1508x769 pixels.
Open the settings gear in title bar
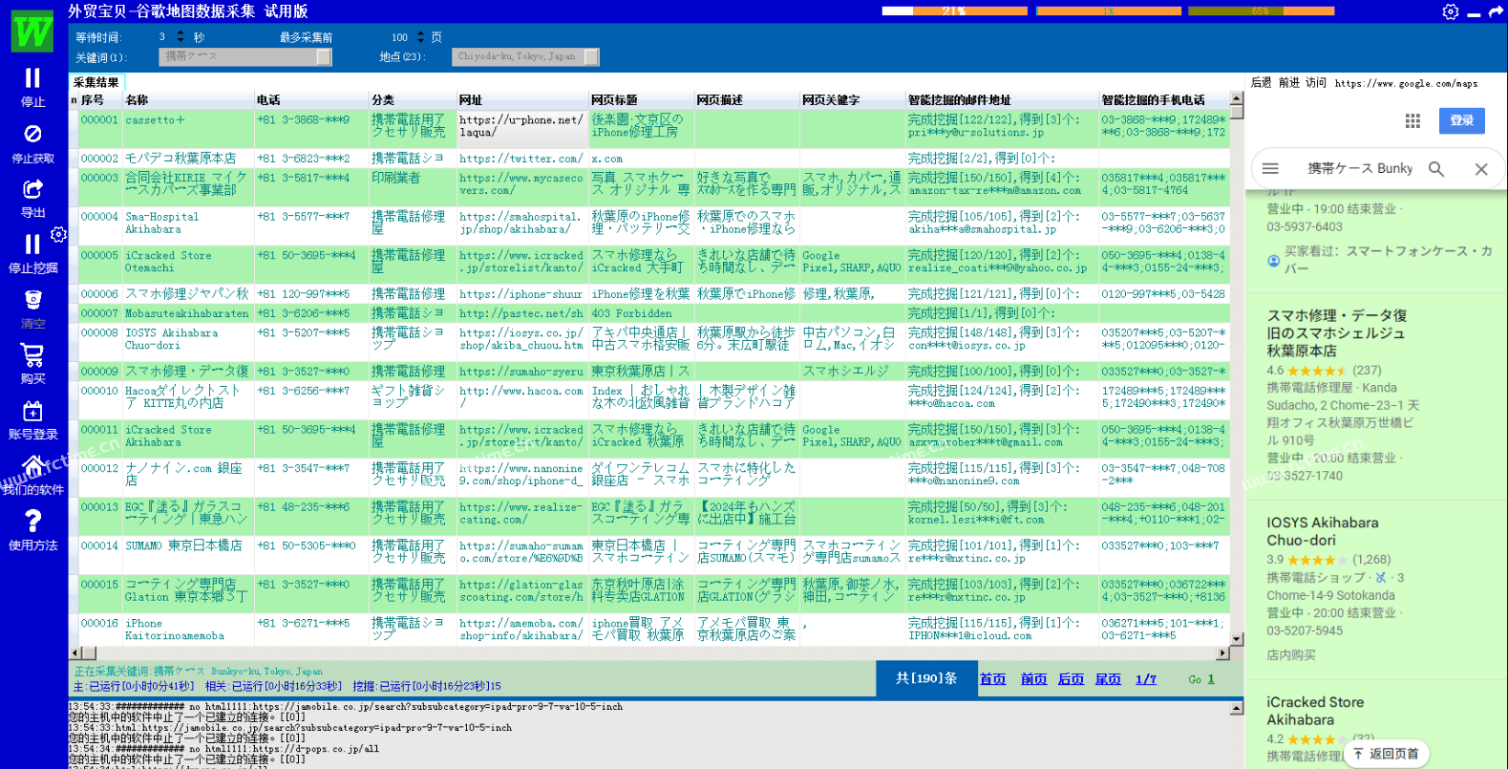click(1450, 11)
